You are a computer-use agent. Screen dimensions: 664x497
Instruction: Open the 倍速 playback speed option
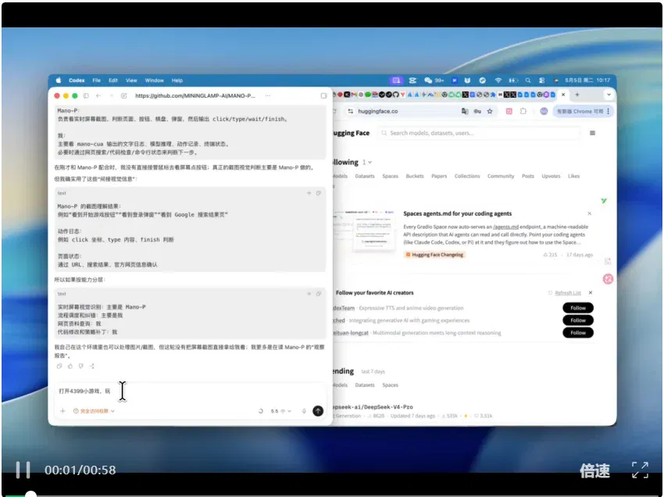coord(594,470)
